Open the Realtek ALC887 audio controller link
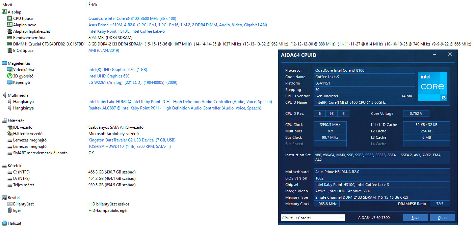Viewport: 475px width, 226px height. click(175, 108)
